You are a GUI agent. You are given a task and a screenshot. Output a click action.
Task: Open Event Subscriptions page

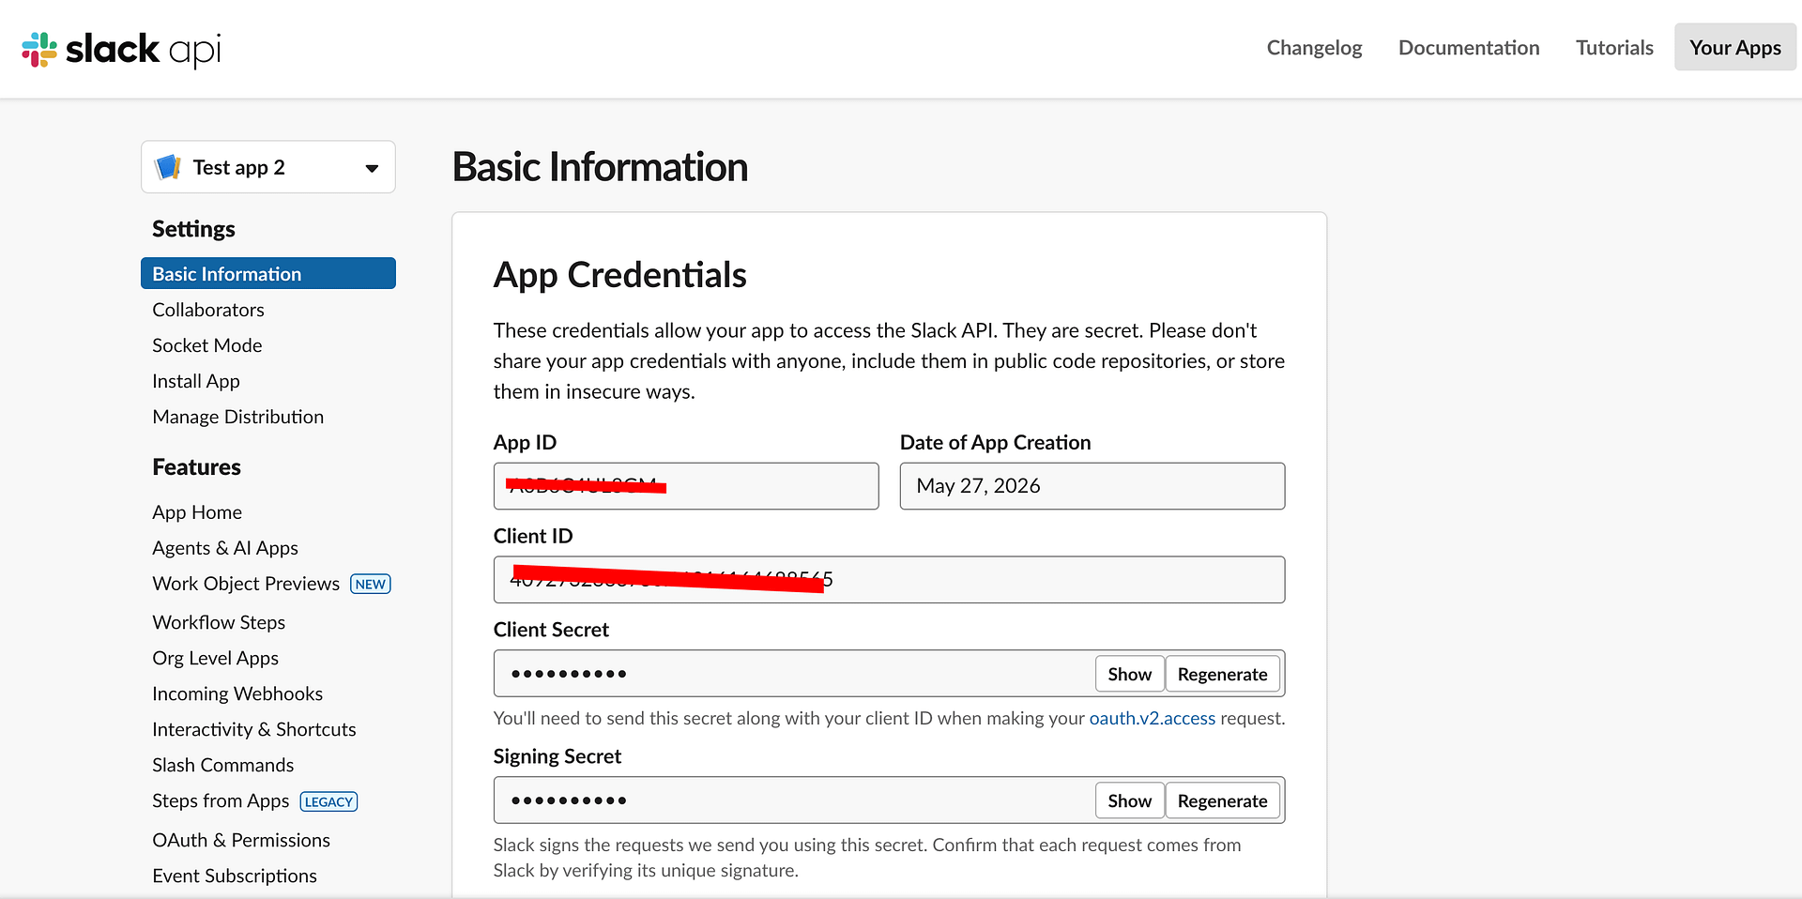coord(235,876)
